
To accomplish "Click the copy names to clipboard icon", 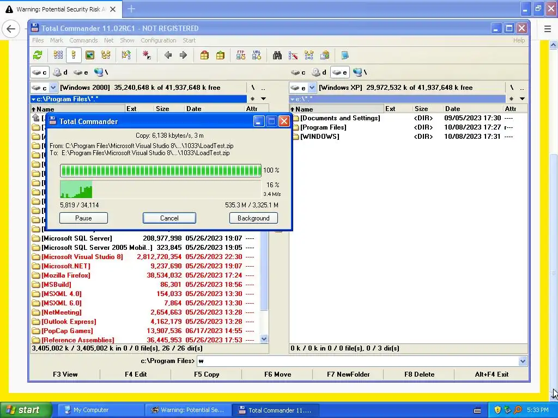I will (325, 55).
